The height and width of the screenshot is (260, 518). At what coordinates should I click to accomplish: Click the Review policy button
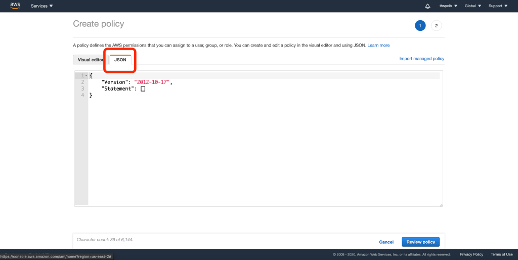420,242
